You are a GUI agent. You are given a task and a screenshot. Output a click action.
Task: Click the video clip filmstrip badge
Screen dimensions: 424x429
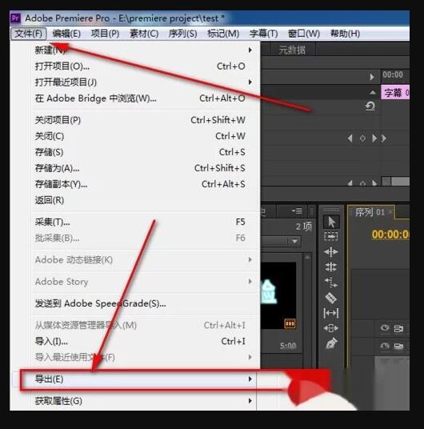[290, 323]
